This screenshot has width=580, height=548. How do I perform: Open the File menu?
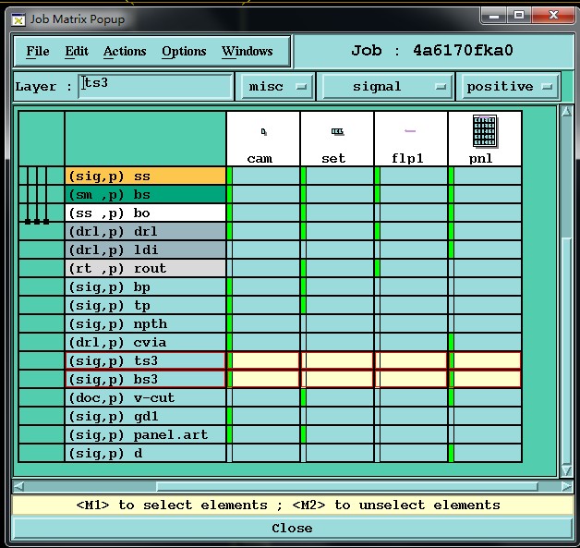(37, 51)
